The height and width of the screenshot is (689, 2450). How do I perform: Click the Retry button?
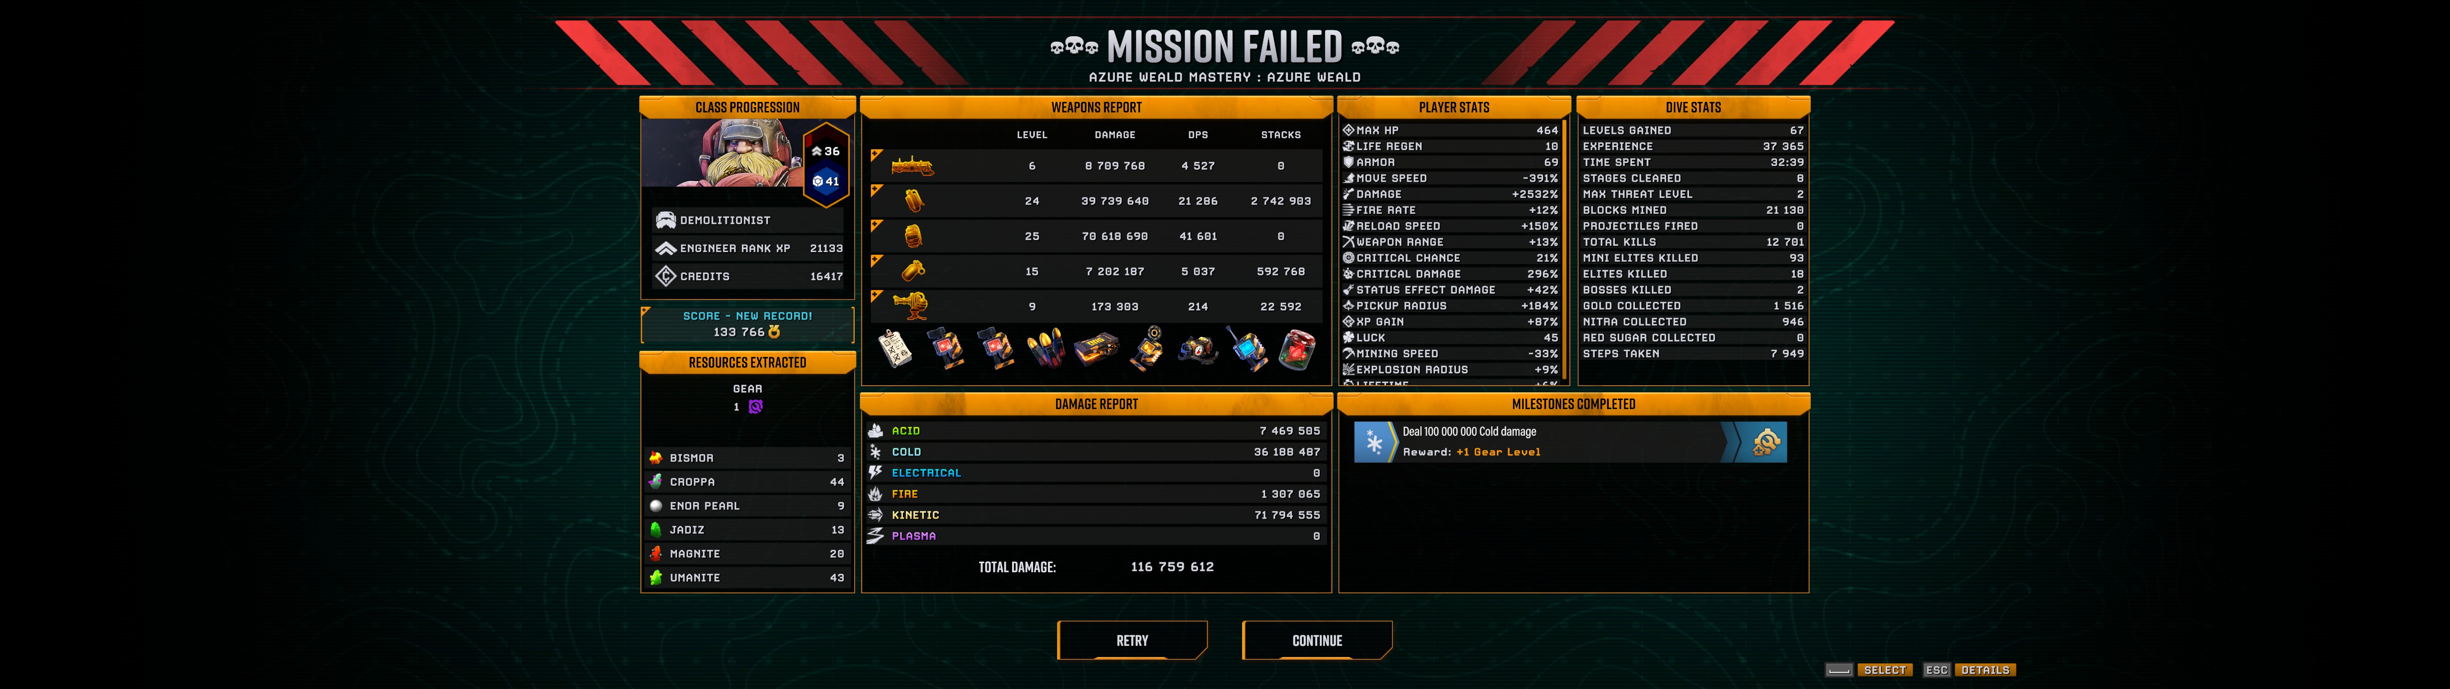pos(1132,641)
